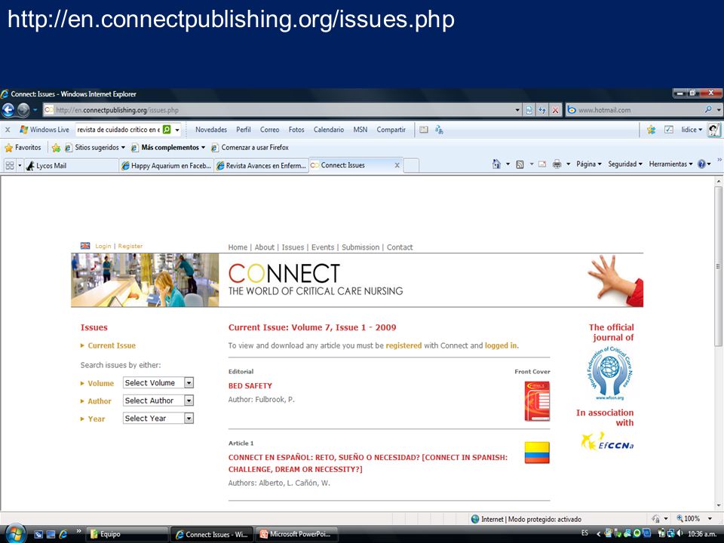This screenshot has height=543, width=724.
Task: Open the Home navigation link
Action: 238,247
